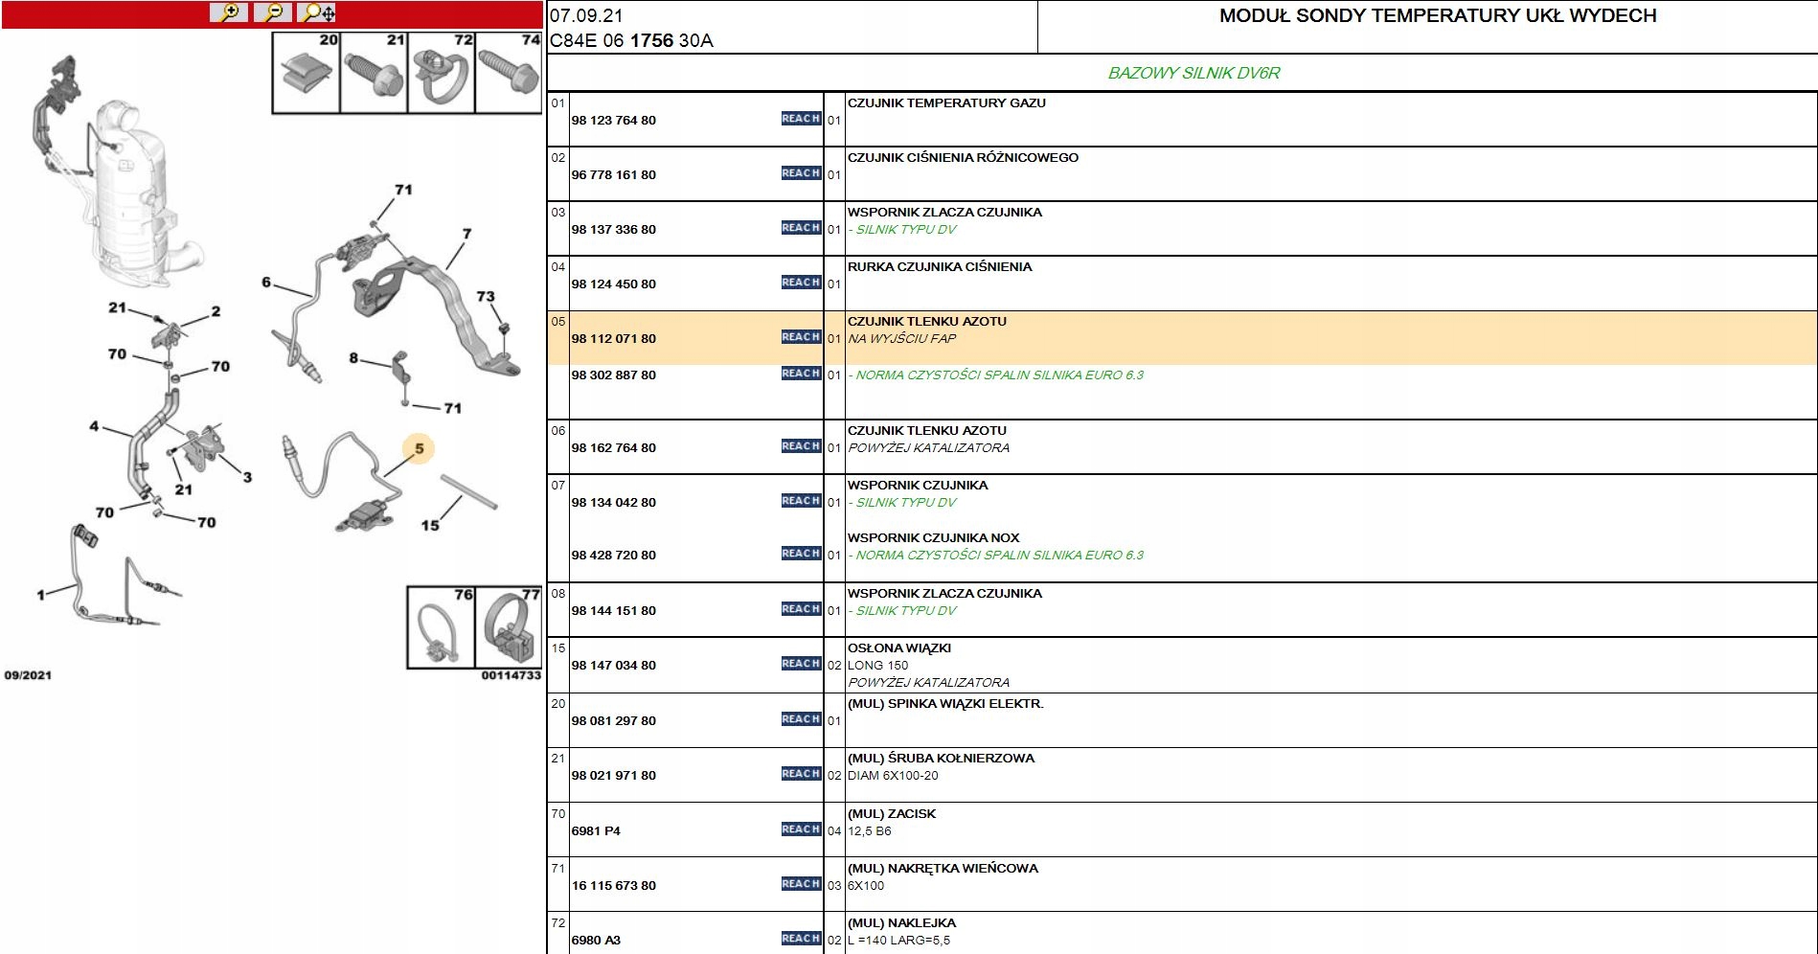
Task: Open thumbnail 20 wiring clip image
Action: tap(307, 73)
